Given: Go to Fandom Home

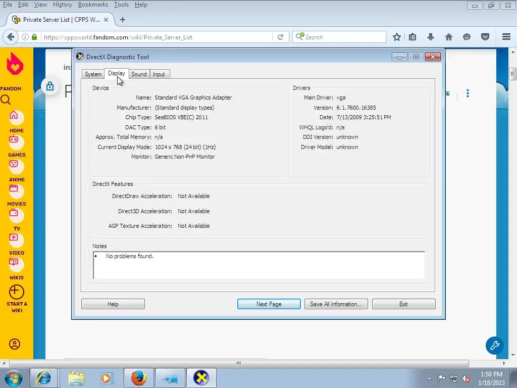Looking at the screenshot, I should [x=16, y=121].
